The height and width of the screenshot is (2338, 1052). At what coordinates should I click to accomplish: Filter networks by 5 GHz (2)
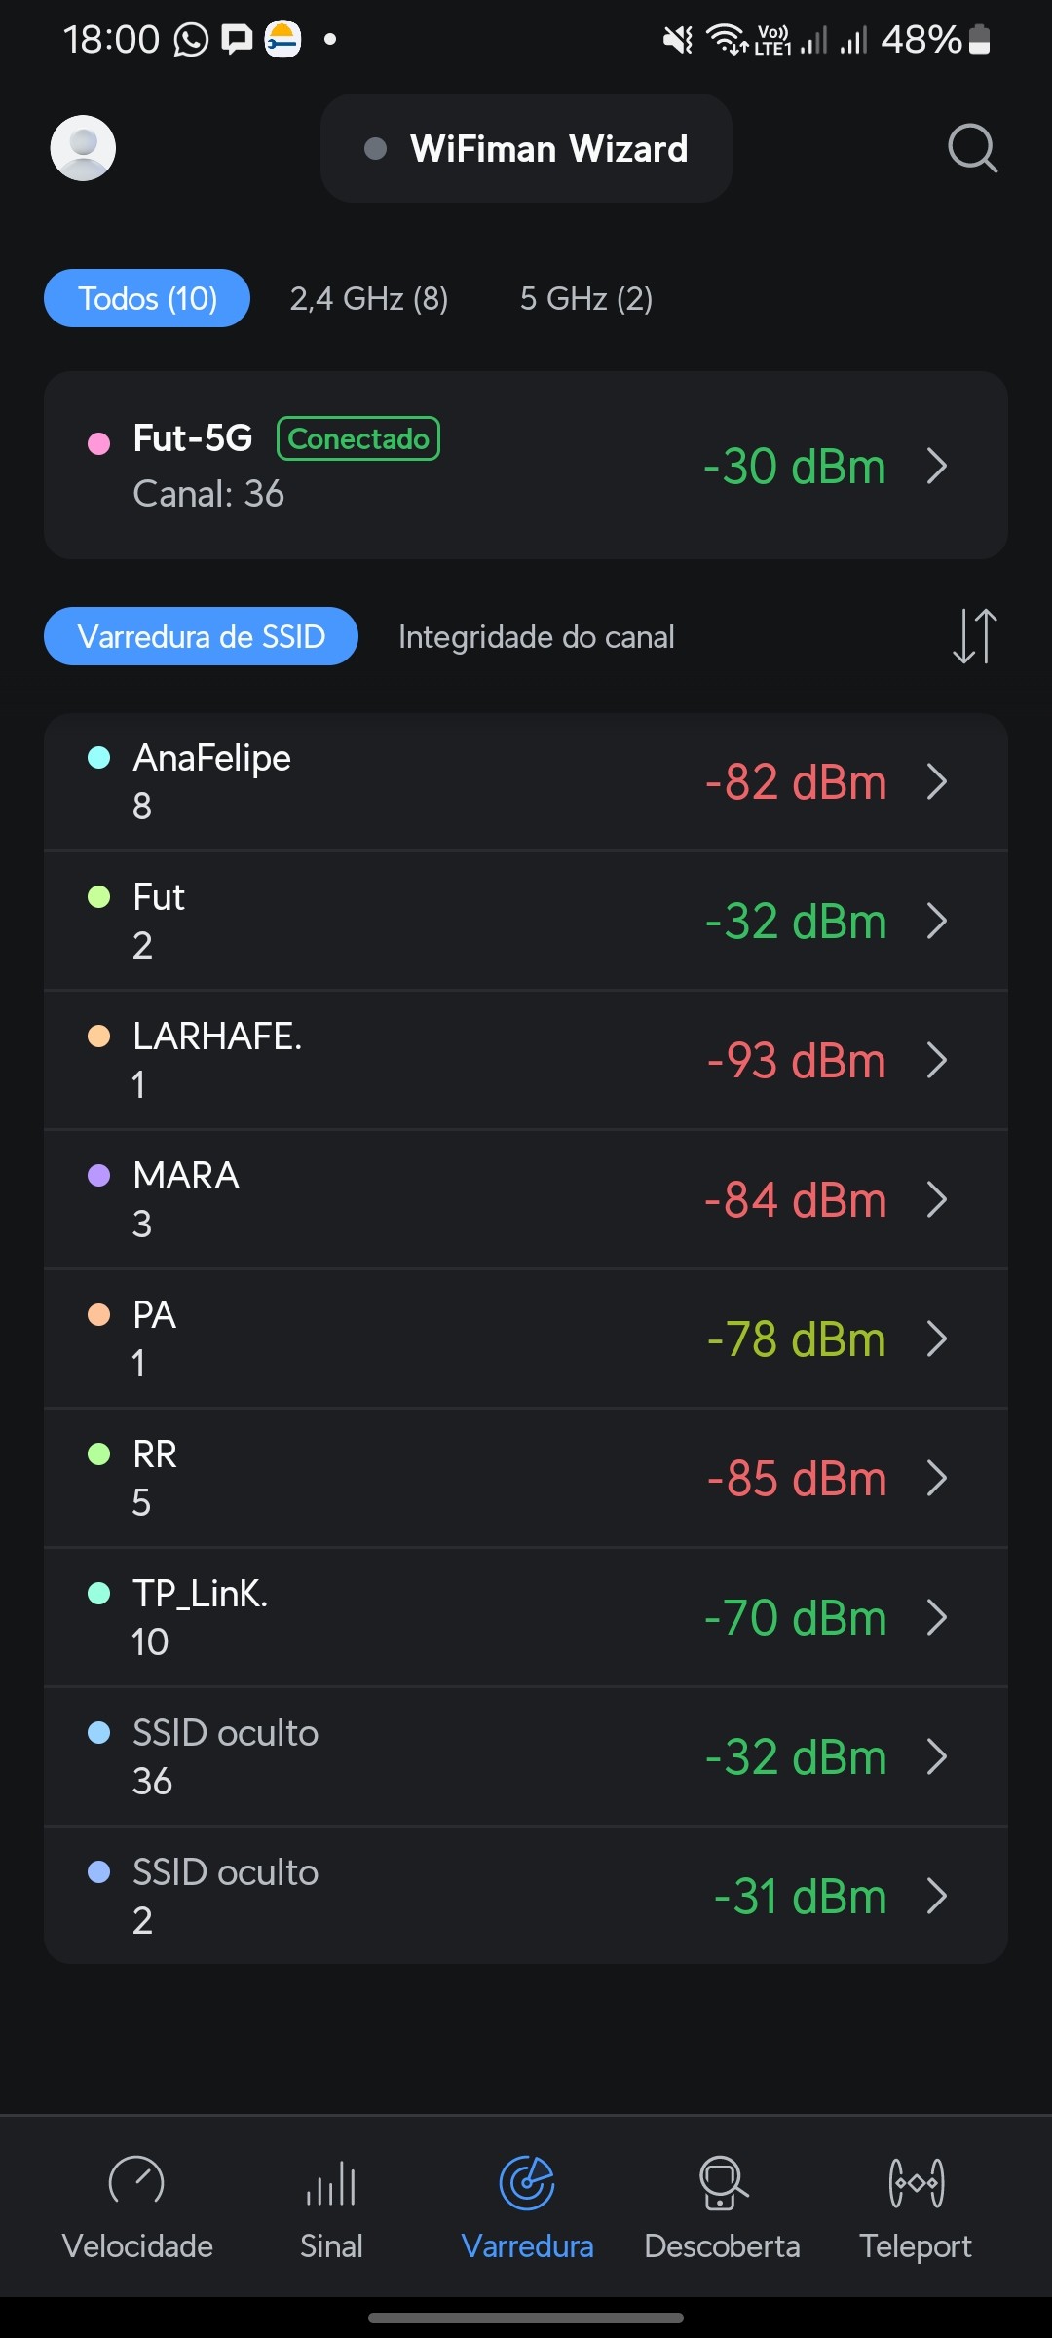coord(586,298)
